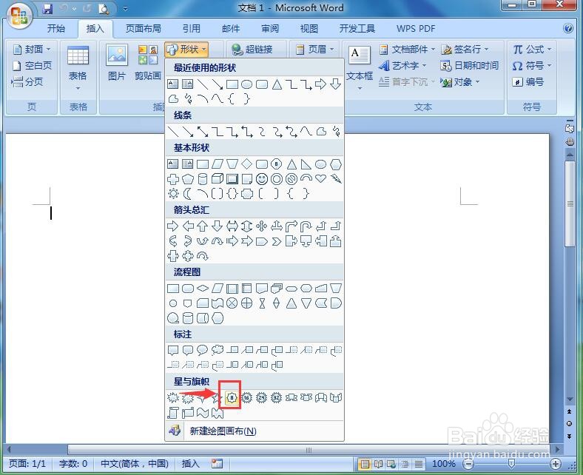Pick the quad arrow shape

(262, 226)
